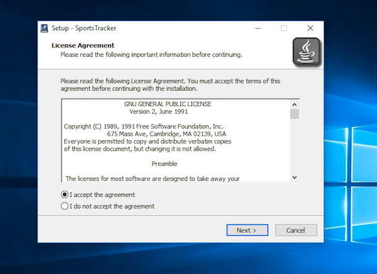377x274 pixels.
Task: Select "I do not accept the agreement" option
Action: 65,206
